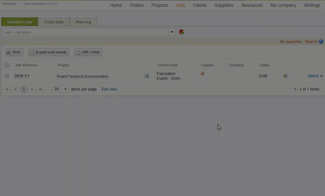Image resolution: width=325 pixels, height=196 pixels.
Task: Click the Edit view link
Action: 109,89
